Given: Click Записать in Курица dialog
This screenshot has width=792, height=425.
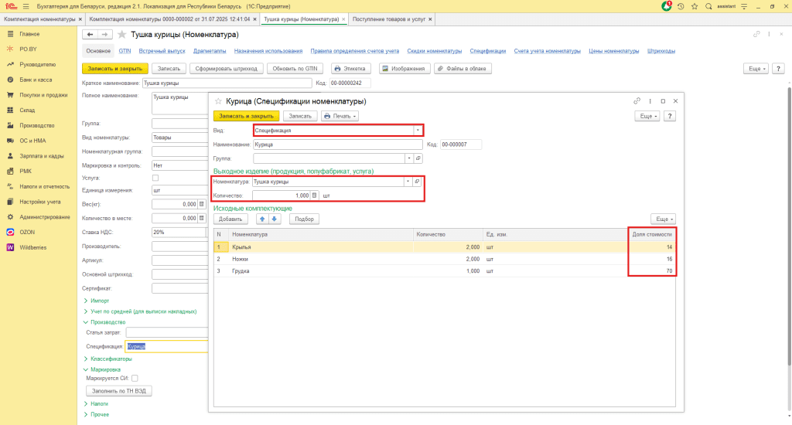Looking at the screenshot, I should tap(300, 116).
